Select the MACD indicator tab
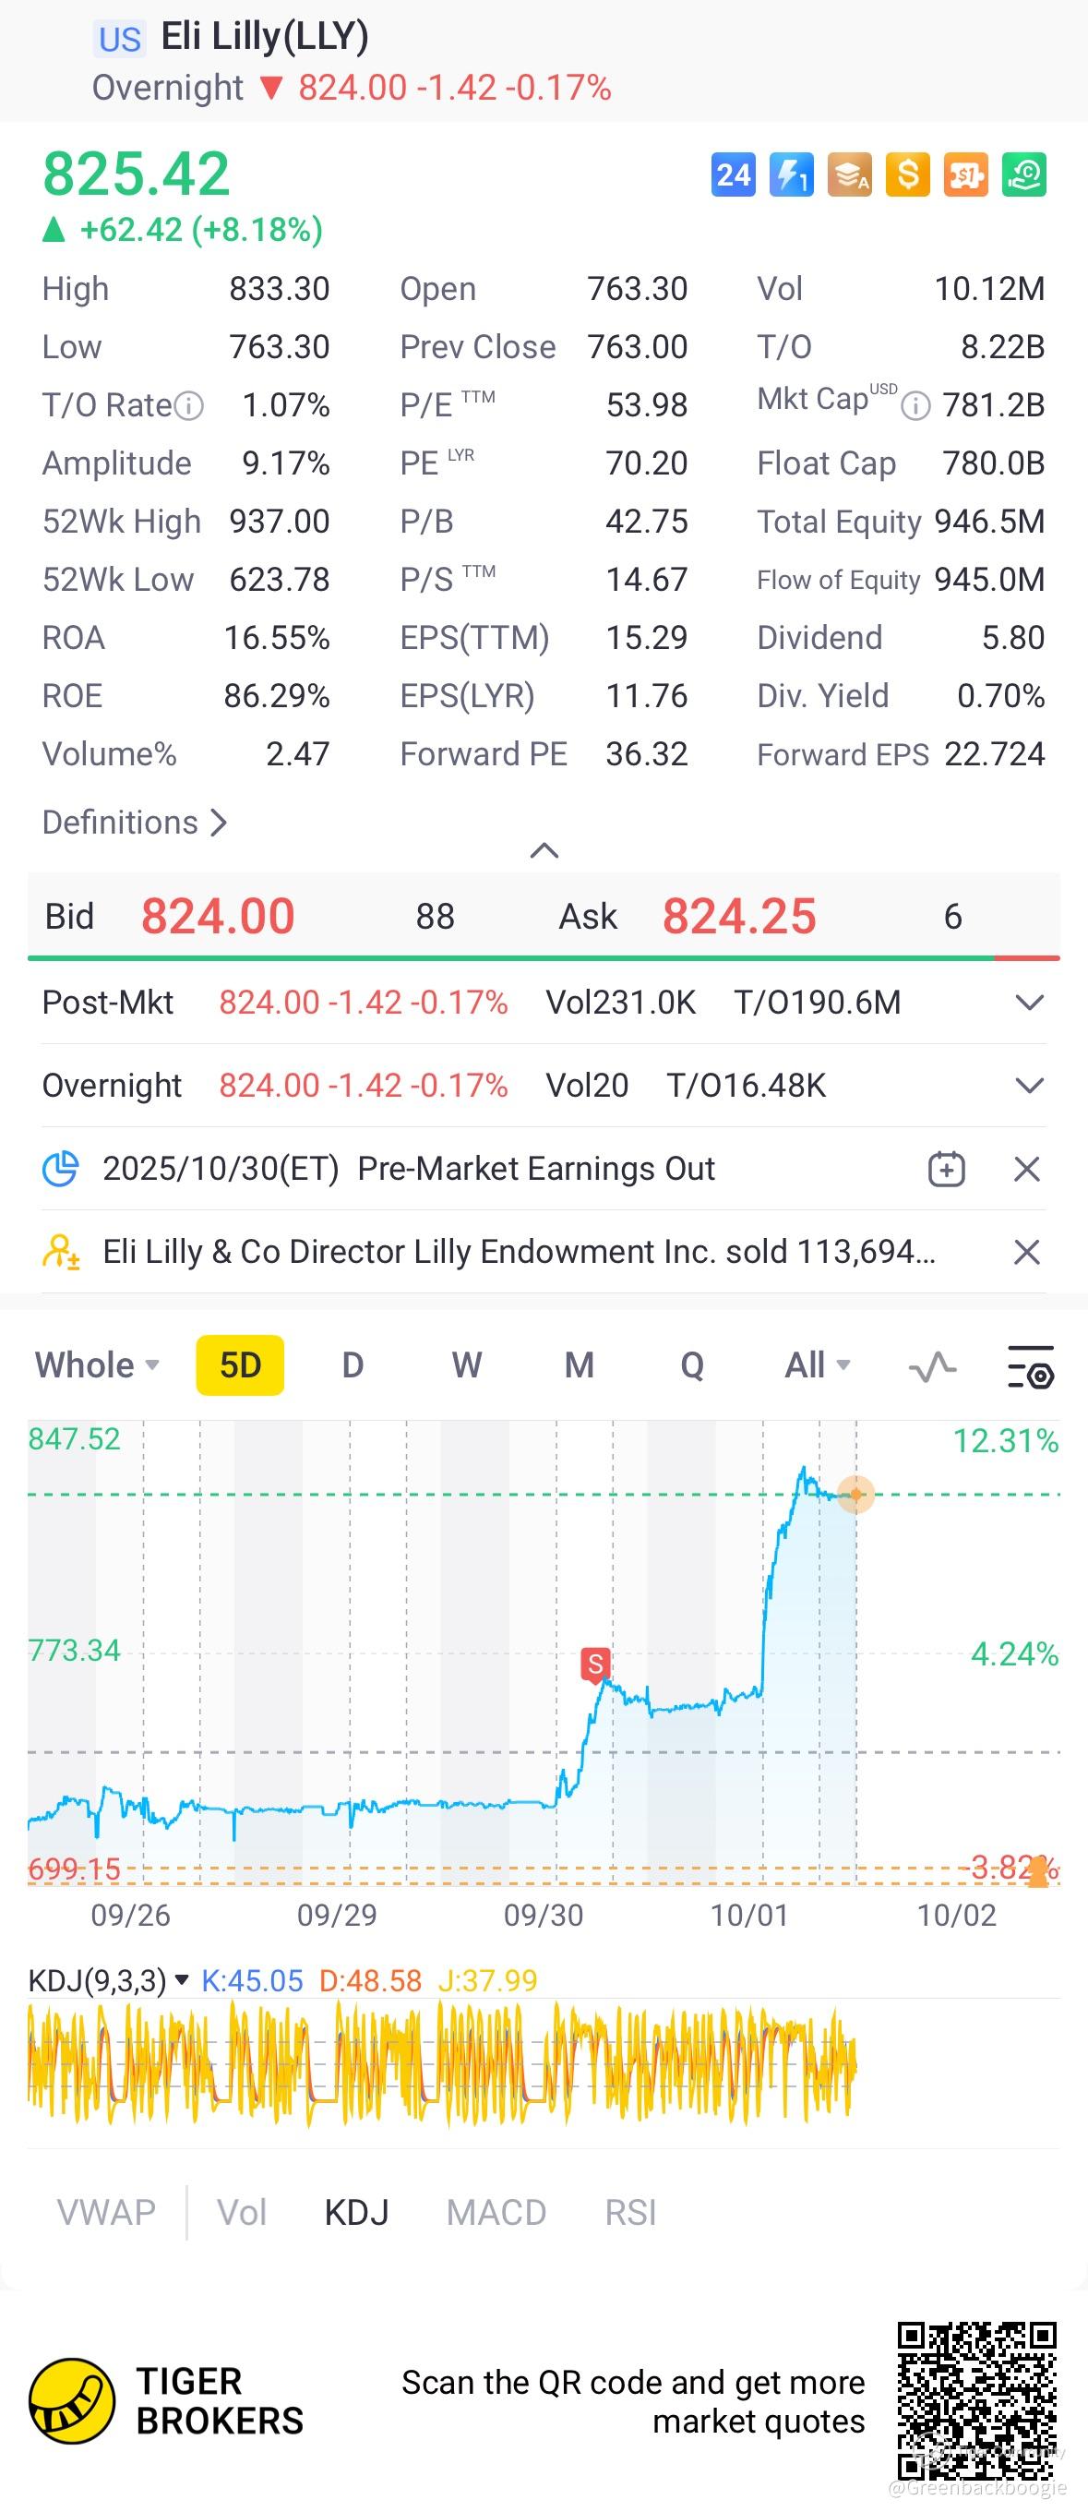 (x=496, y=2213)
